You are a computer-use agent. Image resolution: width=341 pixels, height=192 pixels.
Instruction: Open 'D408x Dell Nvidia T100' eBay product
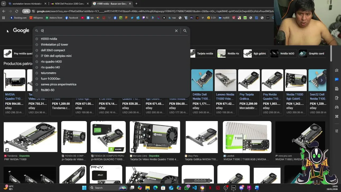[202, 92]
